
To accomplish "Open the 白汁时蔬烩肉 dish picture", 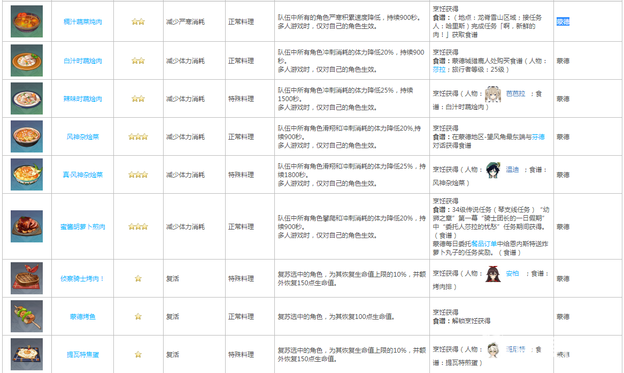I will coord(27,60).
